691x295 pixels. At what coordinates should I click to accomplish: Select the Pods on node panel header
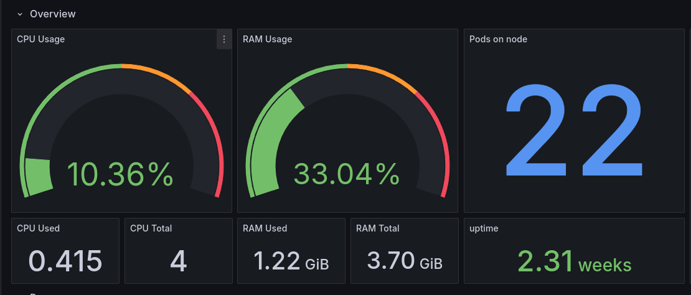[498, 39]
